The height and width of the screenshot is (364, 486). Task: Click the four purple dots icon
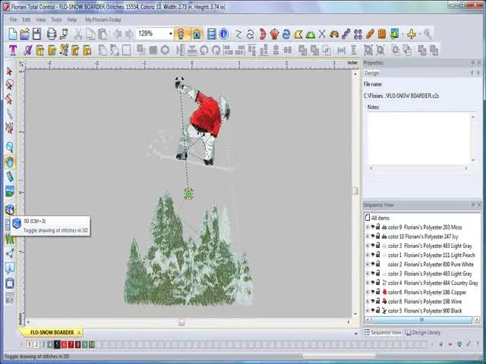[x=358, y=33]
